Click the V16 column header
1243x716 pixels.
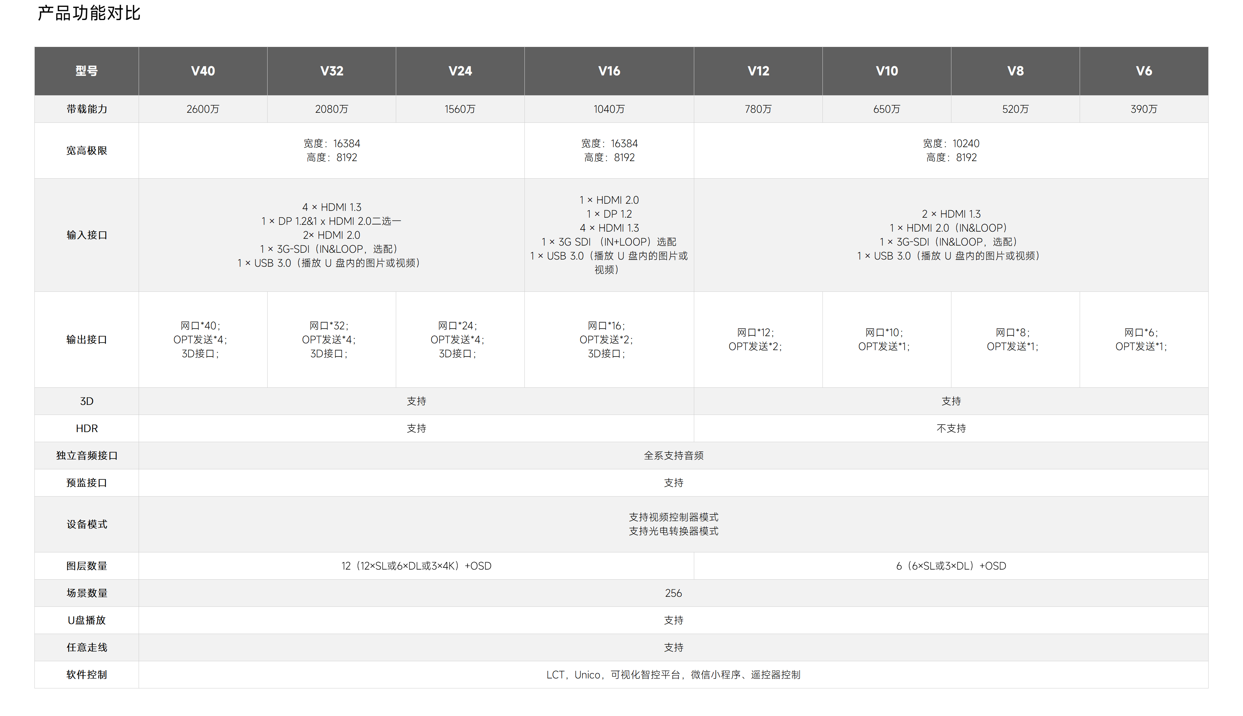coord(609,71)
